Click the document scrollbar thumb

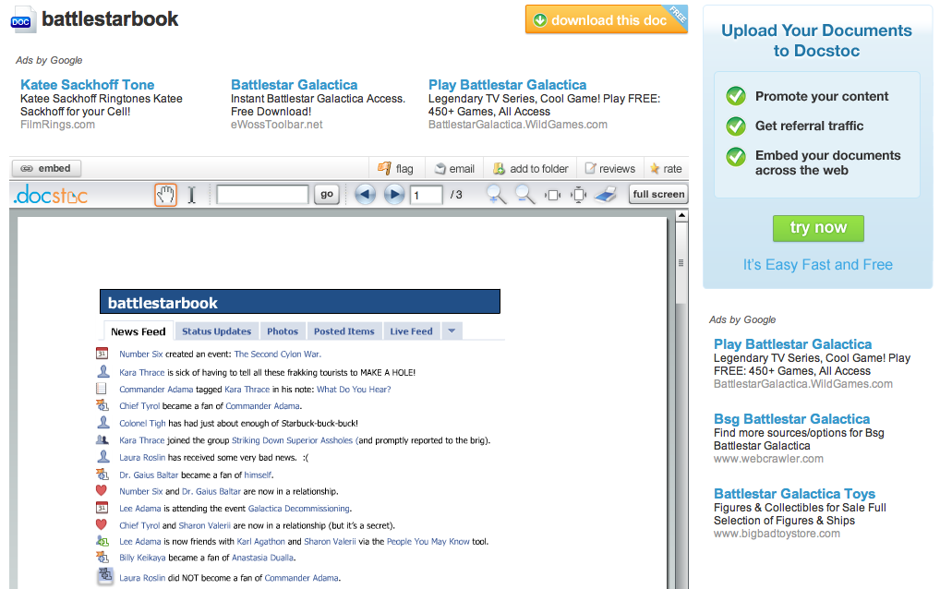pos(681,264)
